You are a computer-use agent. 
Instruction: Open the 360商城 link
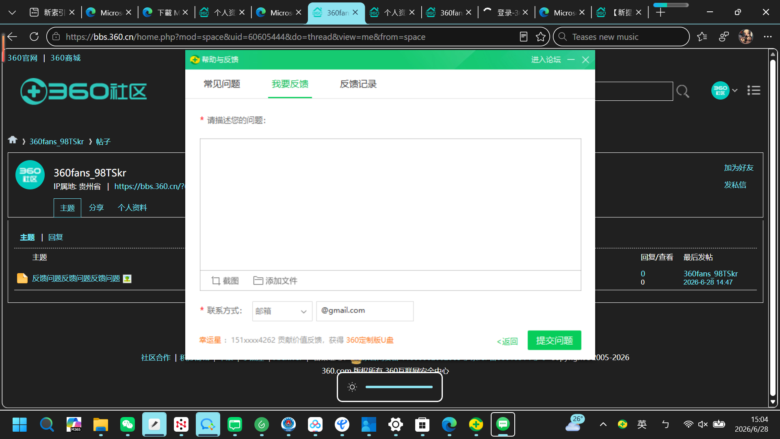tap(65, 58)
